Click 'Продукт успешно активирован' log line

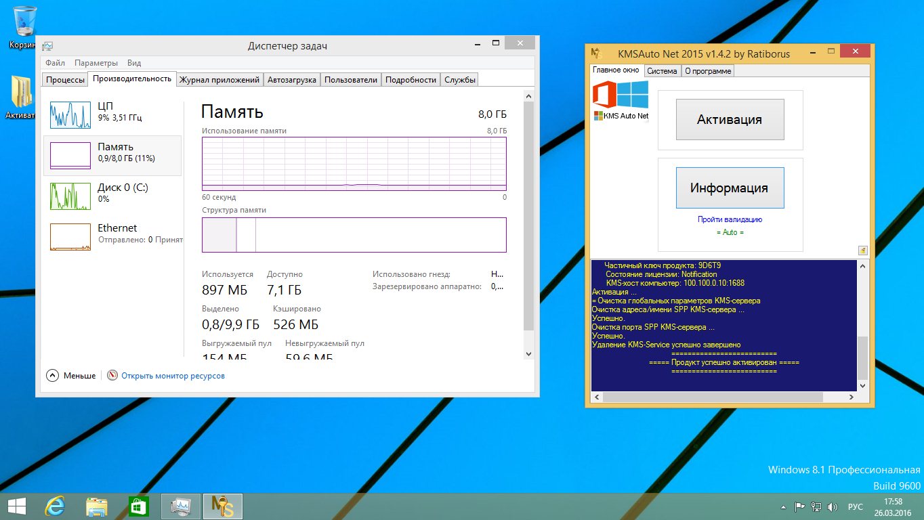click(x=724, y=362)
